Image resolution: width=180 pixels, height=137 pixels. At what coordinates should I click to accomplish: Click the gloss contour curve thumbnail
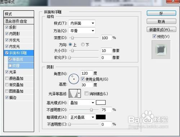(73, 94)
